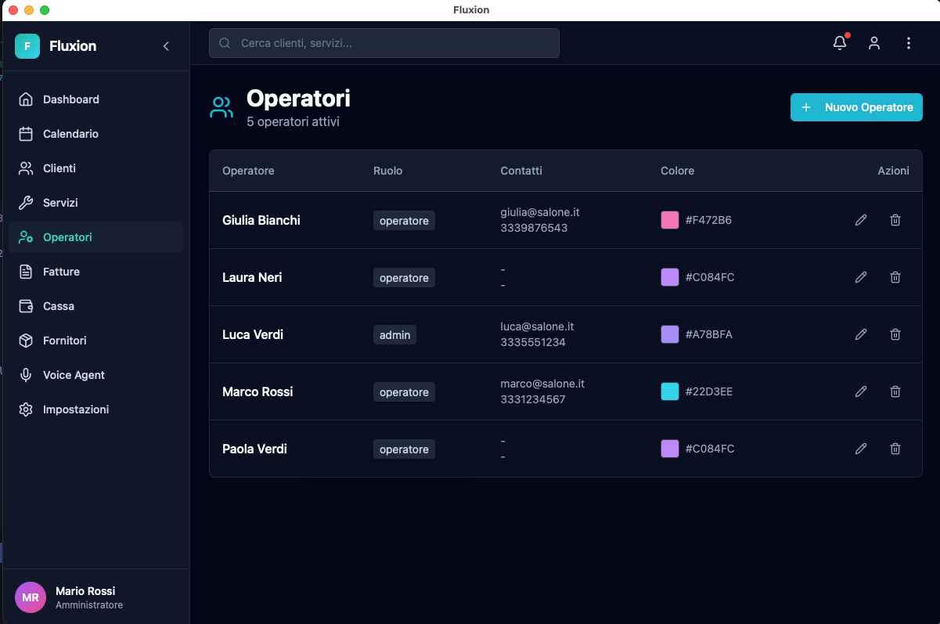
Task: Open the three-dot more options menu
Action: click(909, 44)
